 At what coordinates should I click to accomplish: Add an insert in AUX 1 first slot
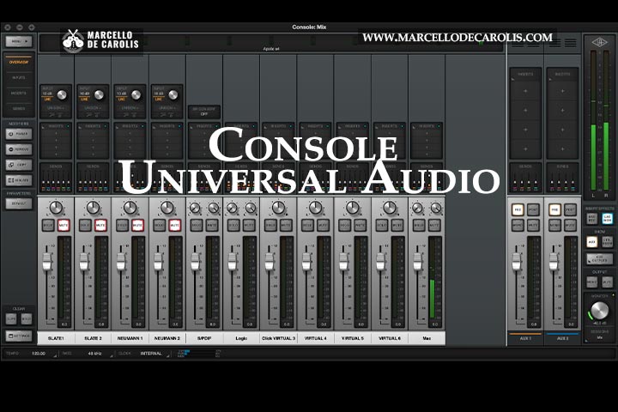(x=525, y=91)
